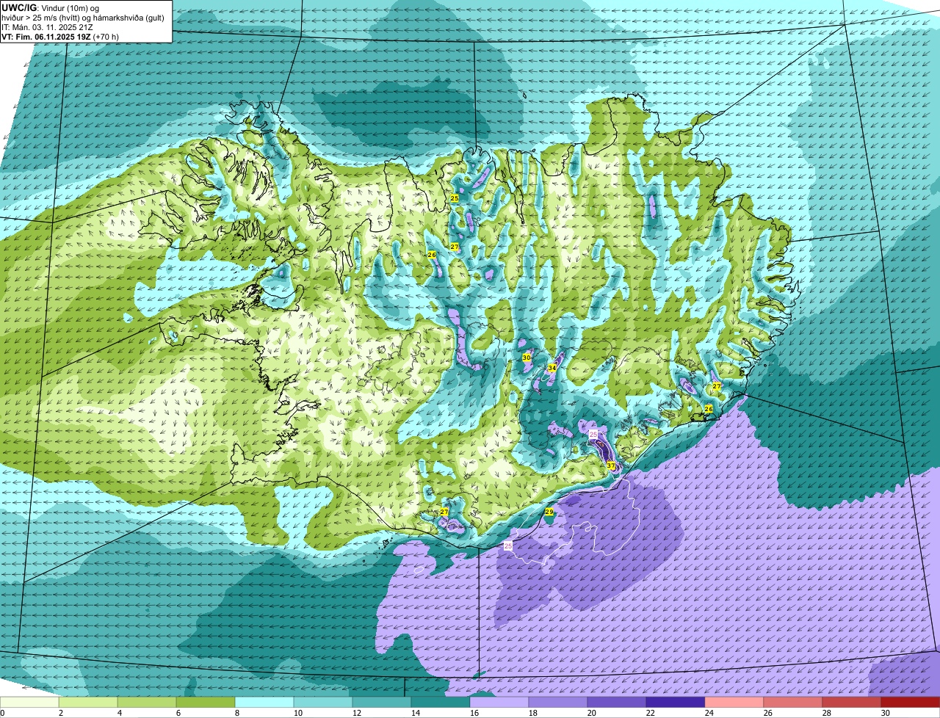Viewport: 940px width, 718px height.
Task: Click the 0–2 m/s pale yellow legend swatch
Action: pos(29,702)
